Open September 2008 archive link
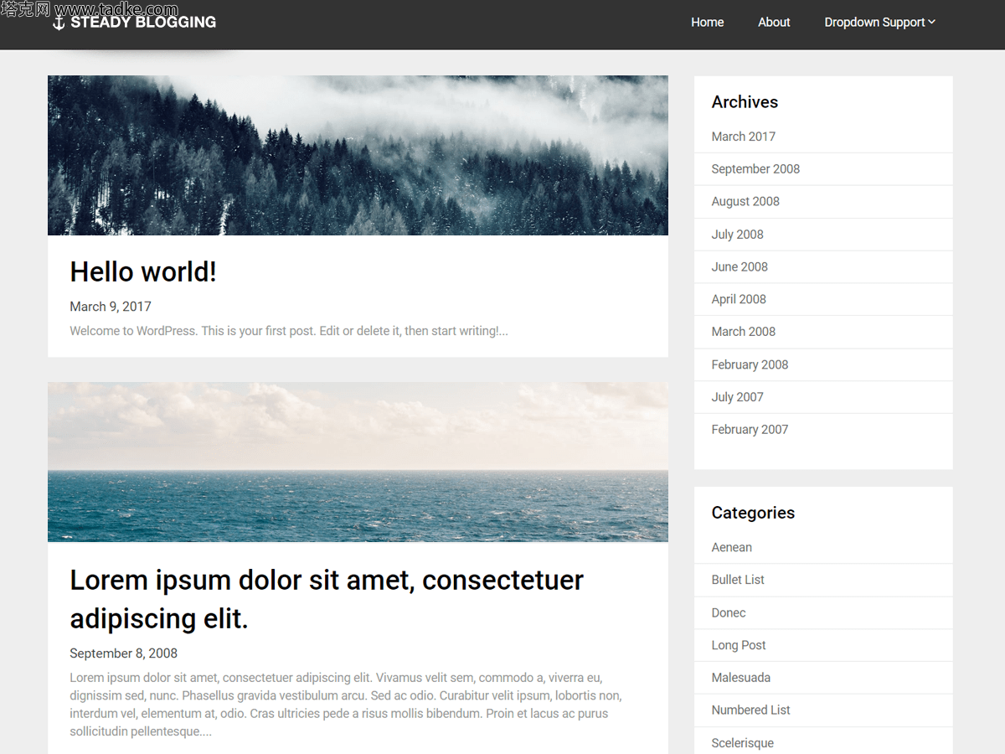The image size is (1005, 754). pos(755,169)
